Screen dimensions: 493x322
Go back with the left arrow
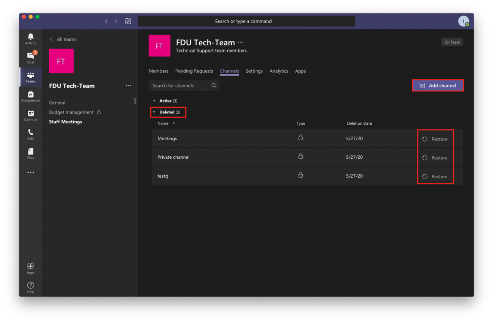(106, 21)
